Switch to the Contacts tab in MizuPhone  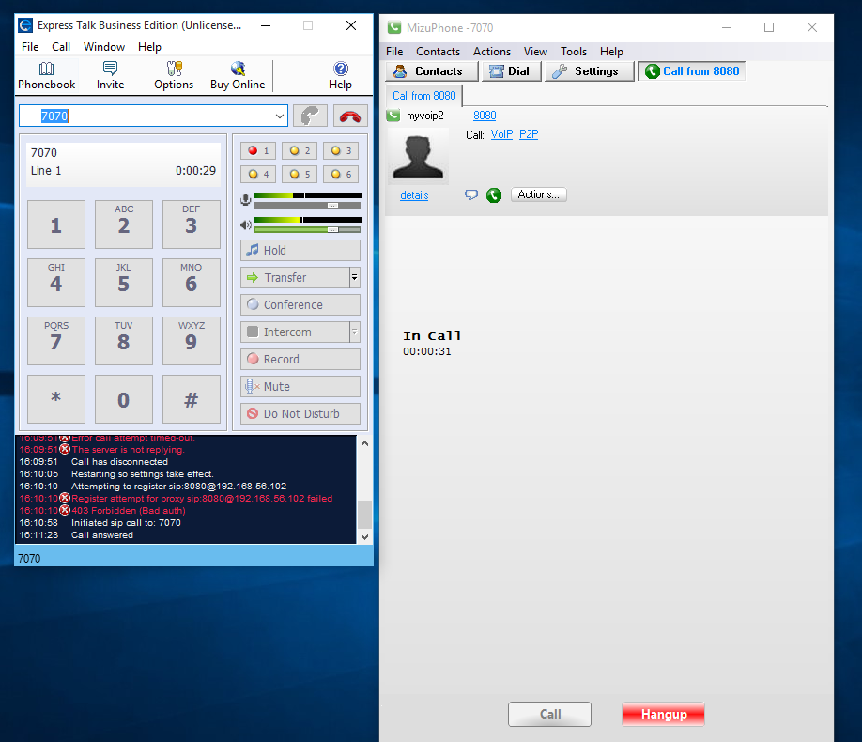(x=431, y=71)
